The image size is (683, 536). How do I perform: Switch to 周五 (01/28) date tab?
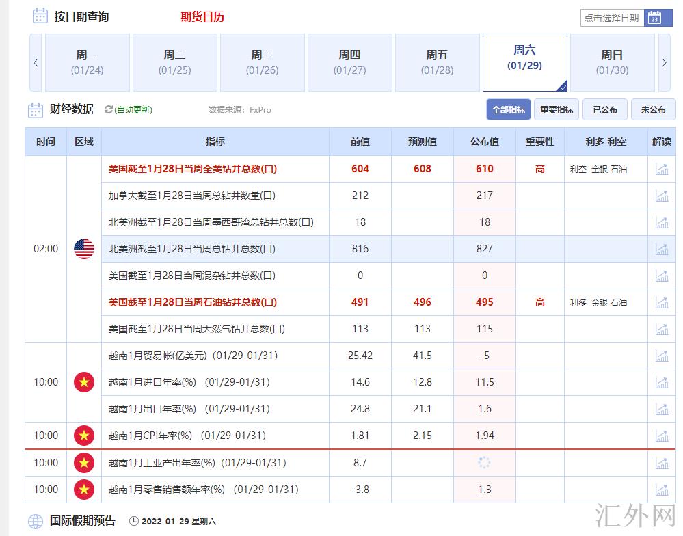click(x=437, y=62)
